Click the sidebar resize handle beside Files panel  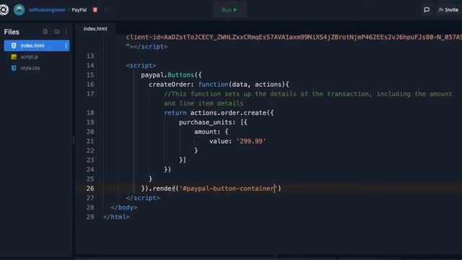pos(74,139)
